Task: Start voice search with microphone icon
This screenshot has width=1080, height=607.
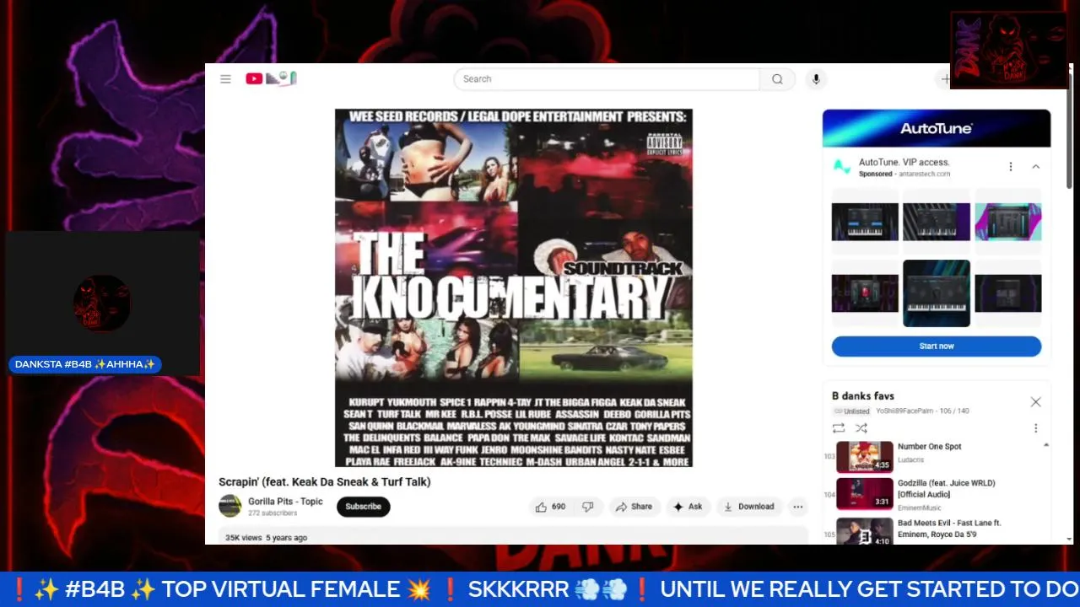Action: coord(815,79)
